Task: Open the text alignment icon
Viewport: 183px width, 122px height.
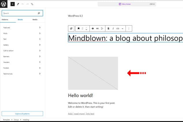Action: coord(102,29)
